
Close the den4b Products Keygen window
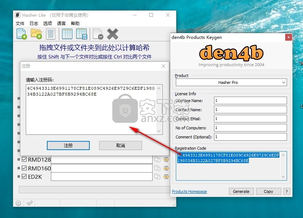pos(288,37)
